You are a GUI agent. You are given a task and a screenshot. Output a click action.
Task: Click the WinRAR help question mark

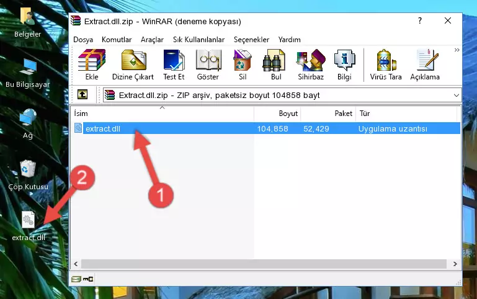coord(420,20)
